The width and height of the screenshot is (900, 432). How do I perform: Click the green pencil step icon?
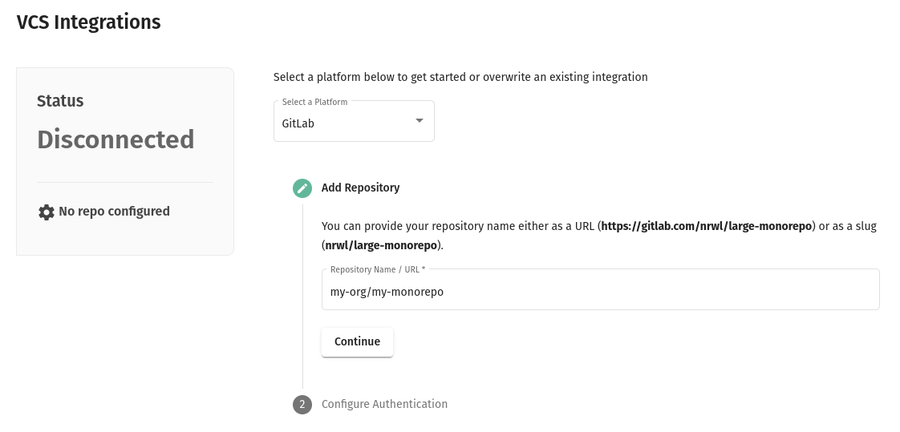302,188
